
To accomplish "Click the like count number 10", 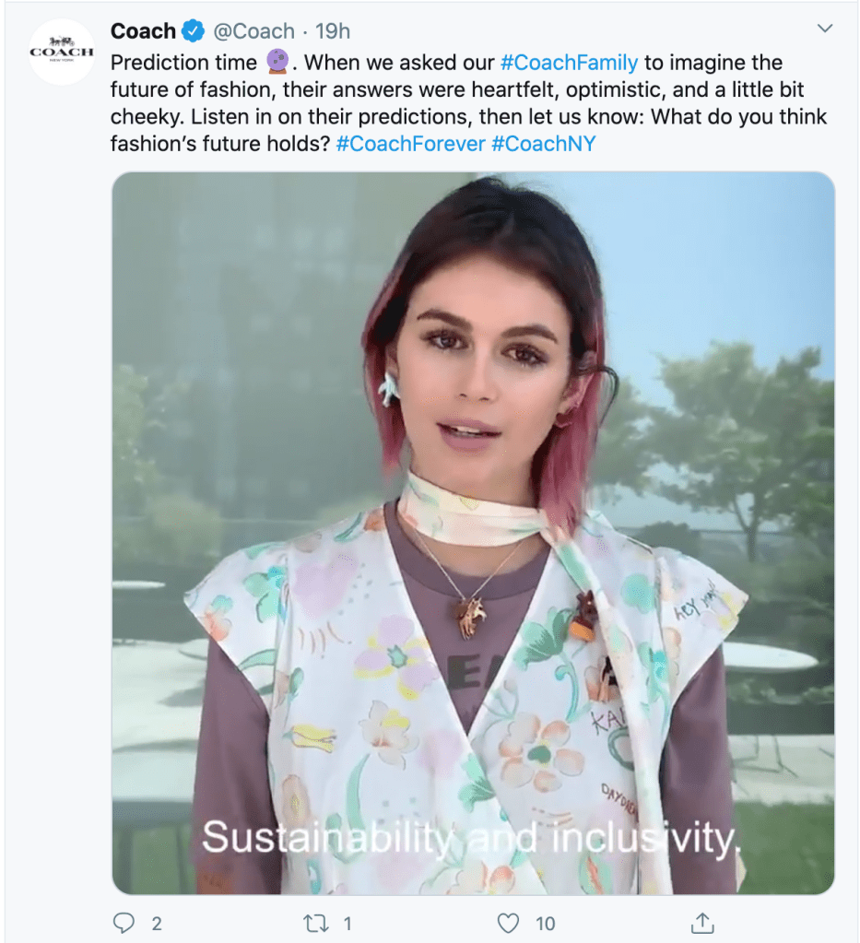I will click(x=546, y=922).
